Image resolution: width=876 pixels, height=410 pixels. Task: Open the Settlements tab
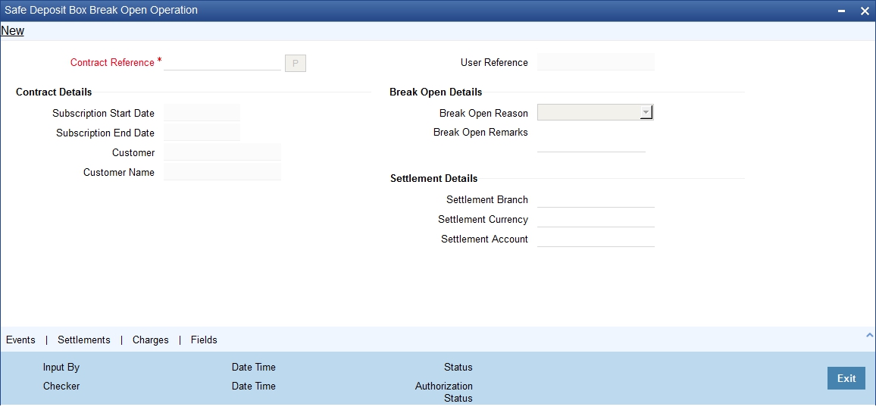pos(84,340)
